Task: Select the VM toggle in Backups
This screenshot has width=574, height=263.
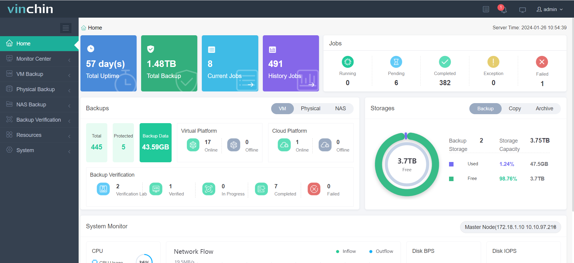Action: 283,108
